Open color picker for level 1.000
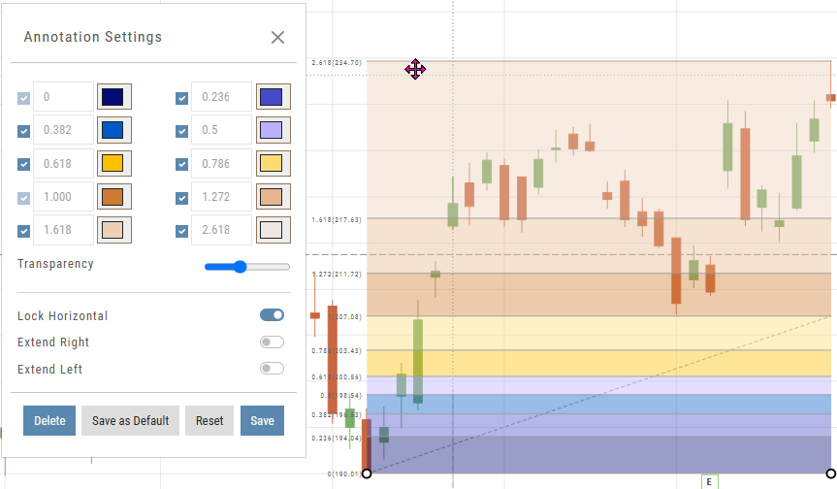 click(x=113, y=196)
